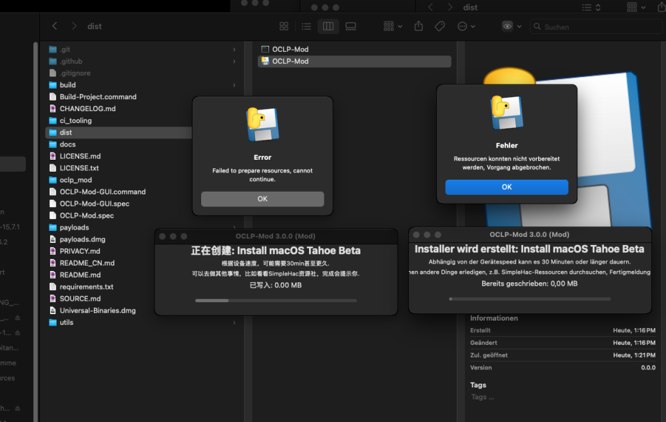Image resolution: width=666 pixels, height=422 pixels.
Task: Click progress bar in Chinese installer window
Action: [276, 301]
